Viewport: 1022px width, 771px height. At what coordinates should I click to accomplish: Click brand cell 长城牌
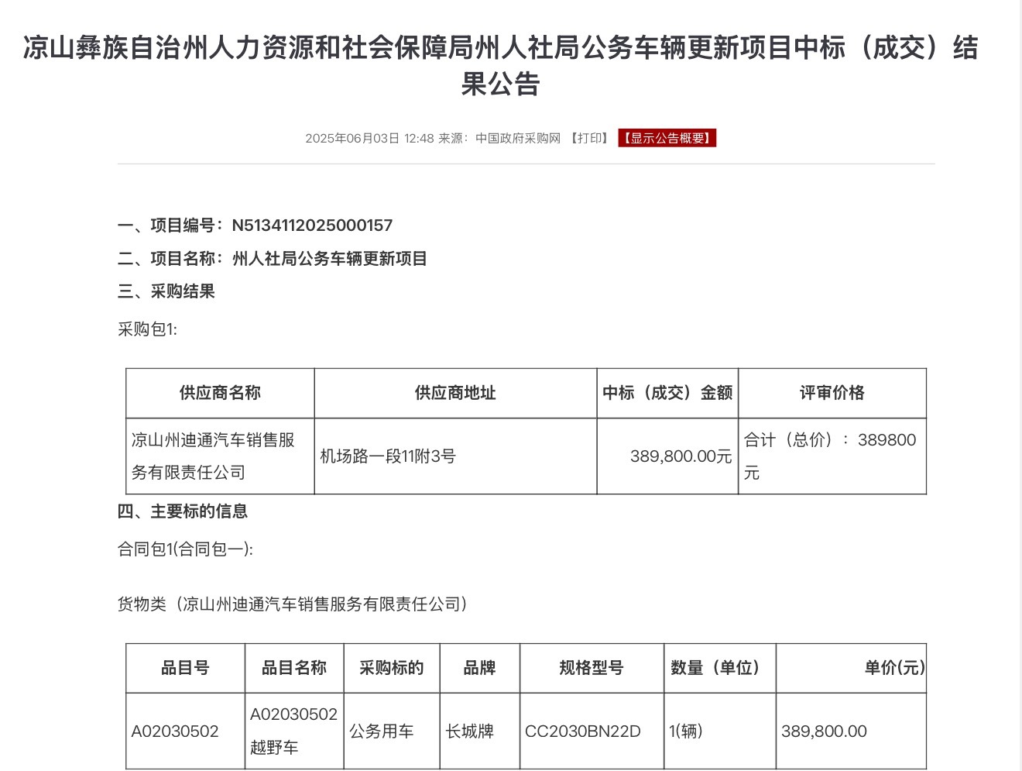[479, 731]
